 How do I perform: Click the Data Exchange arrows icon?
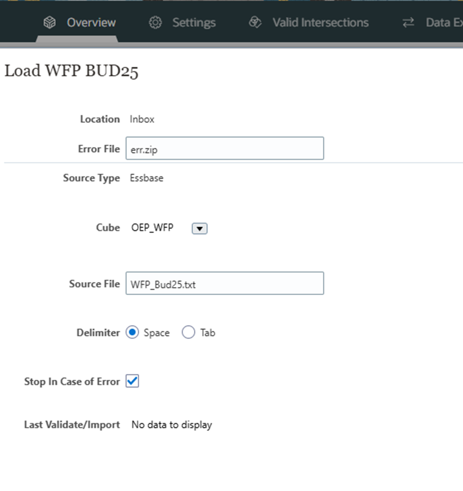[x=408, y=23]
